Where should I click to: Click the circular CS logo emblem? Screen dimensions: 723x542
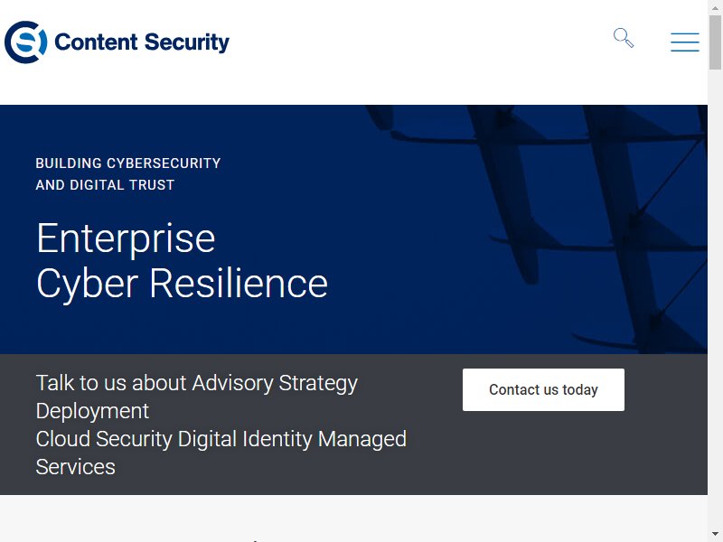(x=26, y=42)
